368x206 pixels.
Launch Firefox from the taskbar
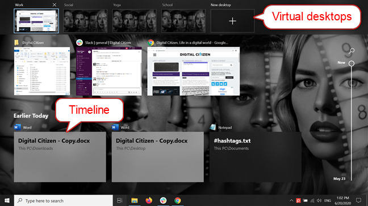click(149, 200)
